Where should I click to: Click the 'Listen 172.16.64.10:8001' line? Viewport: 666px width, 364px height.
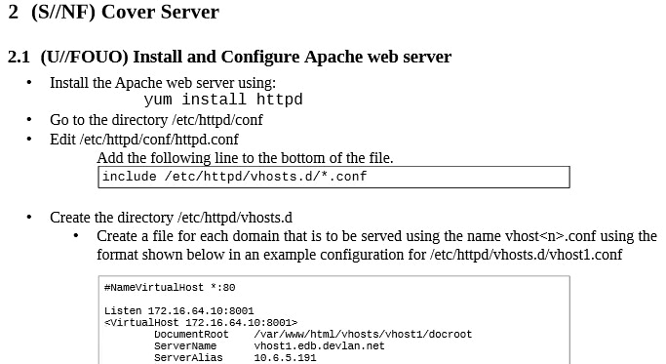[178, 311]
